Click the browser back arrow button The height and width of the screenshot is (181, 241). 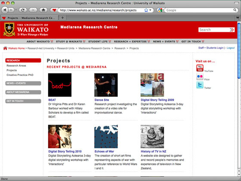click(5, 10)
